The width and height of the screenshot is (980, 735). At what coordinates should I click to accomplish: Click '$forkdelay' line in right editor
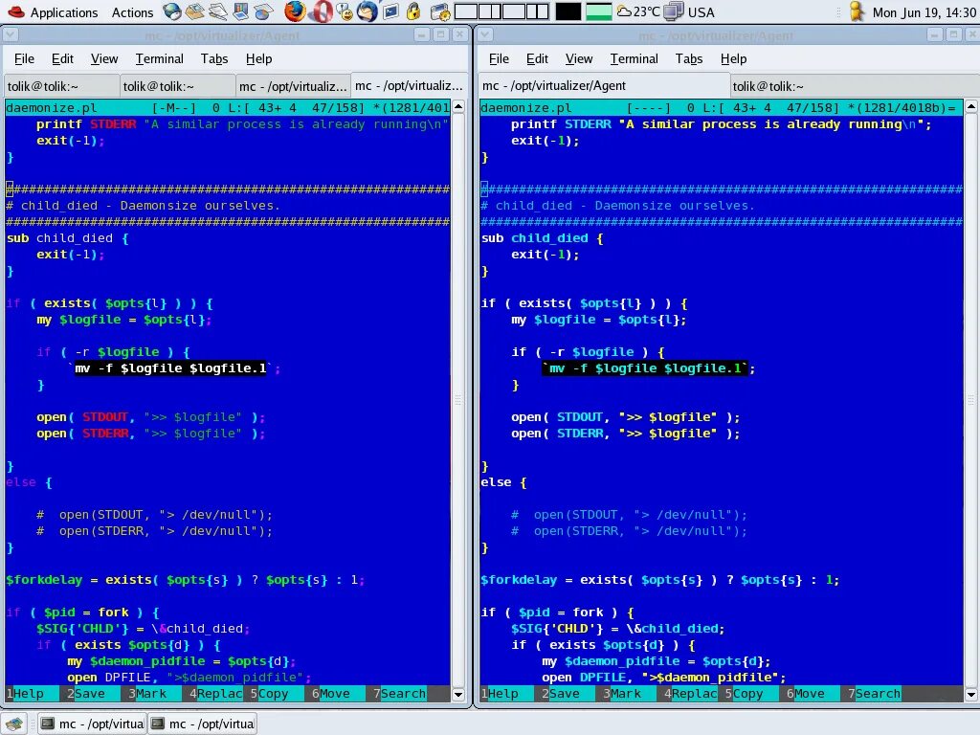point(660,580)
